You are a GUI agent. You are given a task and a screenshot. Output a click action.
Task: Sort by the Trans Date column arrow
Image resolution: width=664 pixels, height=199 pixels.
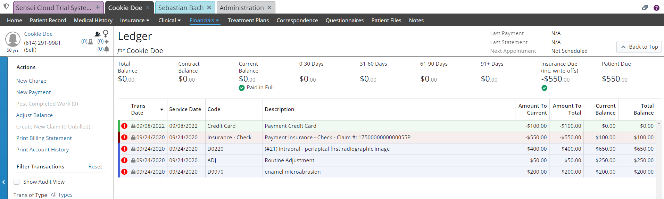pyautogui.click(x=161, y=110)
